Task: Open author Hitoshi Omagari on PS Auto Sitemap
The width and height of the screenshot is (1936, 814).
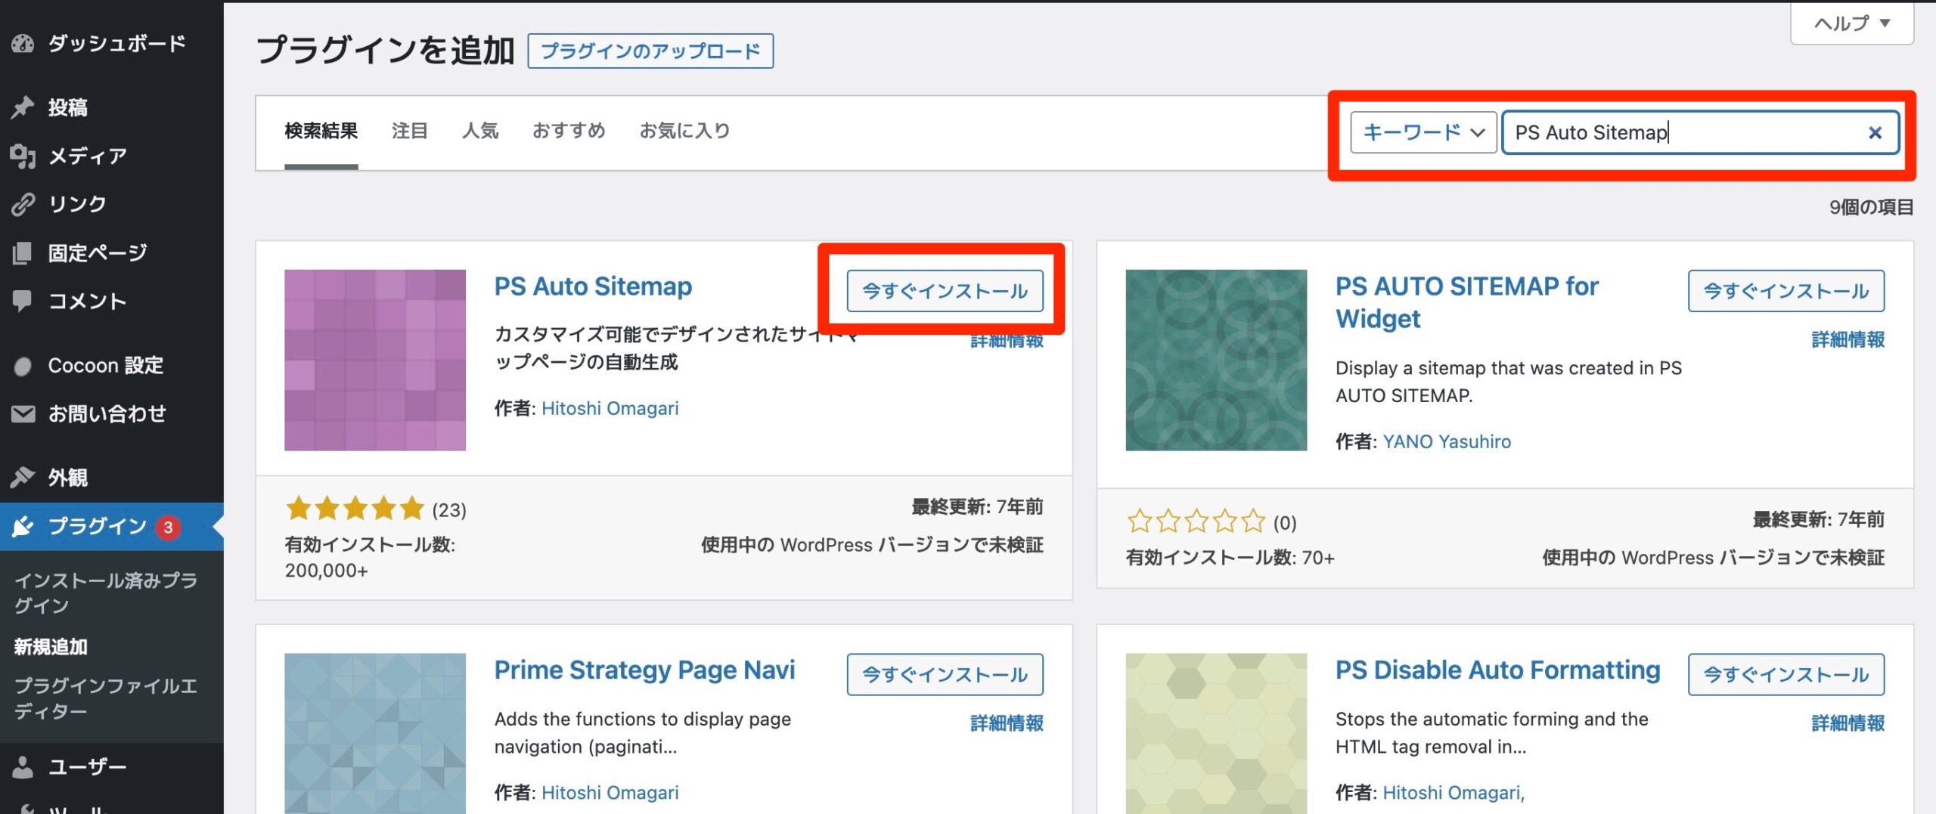Action: coord(610,408)
